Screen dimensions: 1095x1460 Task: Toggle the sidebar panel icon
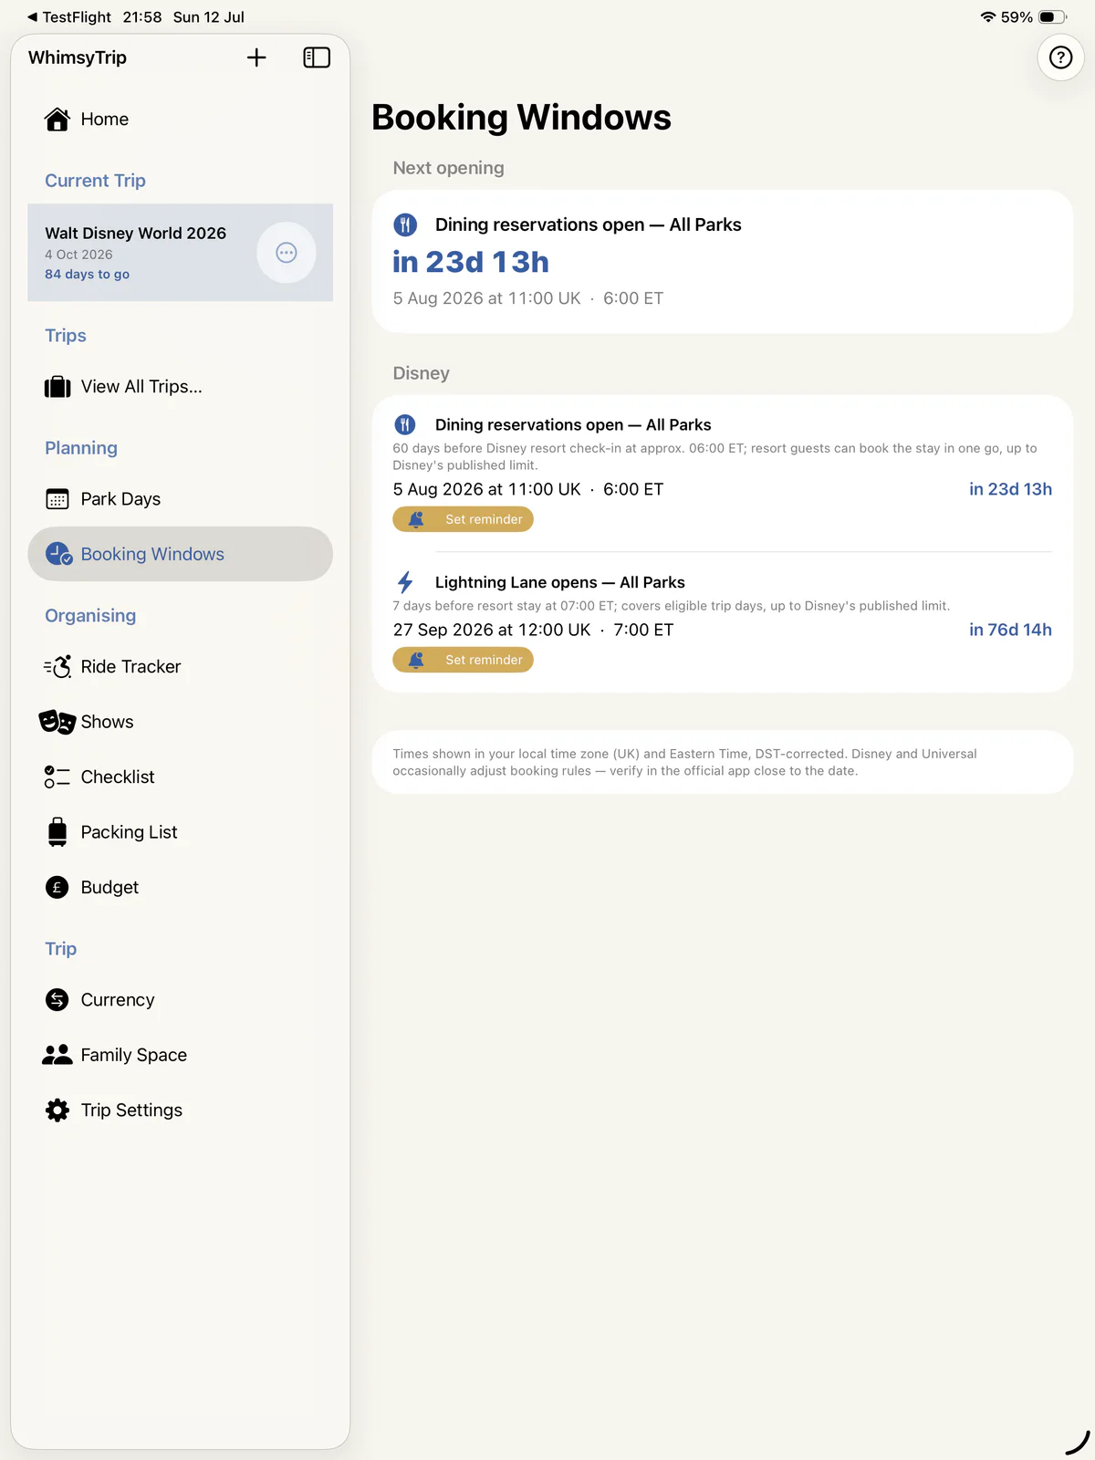[317, 57]
